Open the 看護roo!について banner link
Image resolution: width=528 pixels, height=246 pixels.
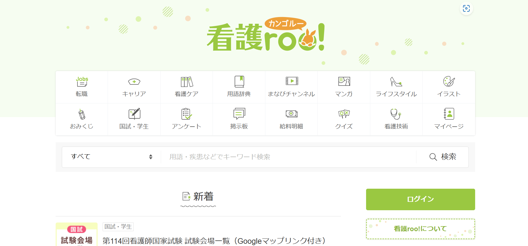tap(420, 229)
